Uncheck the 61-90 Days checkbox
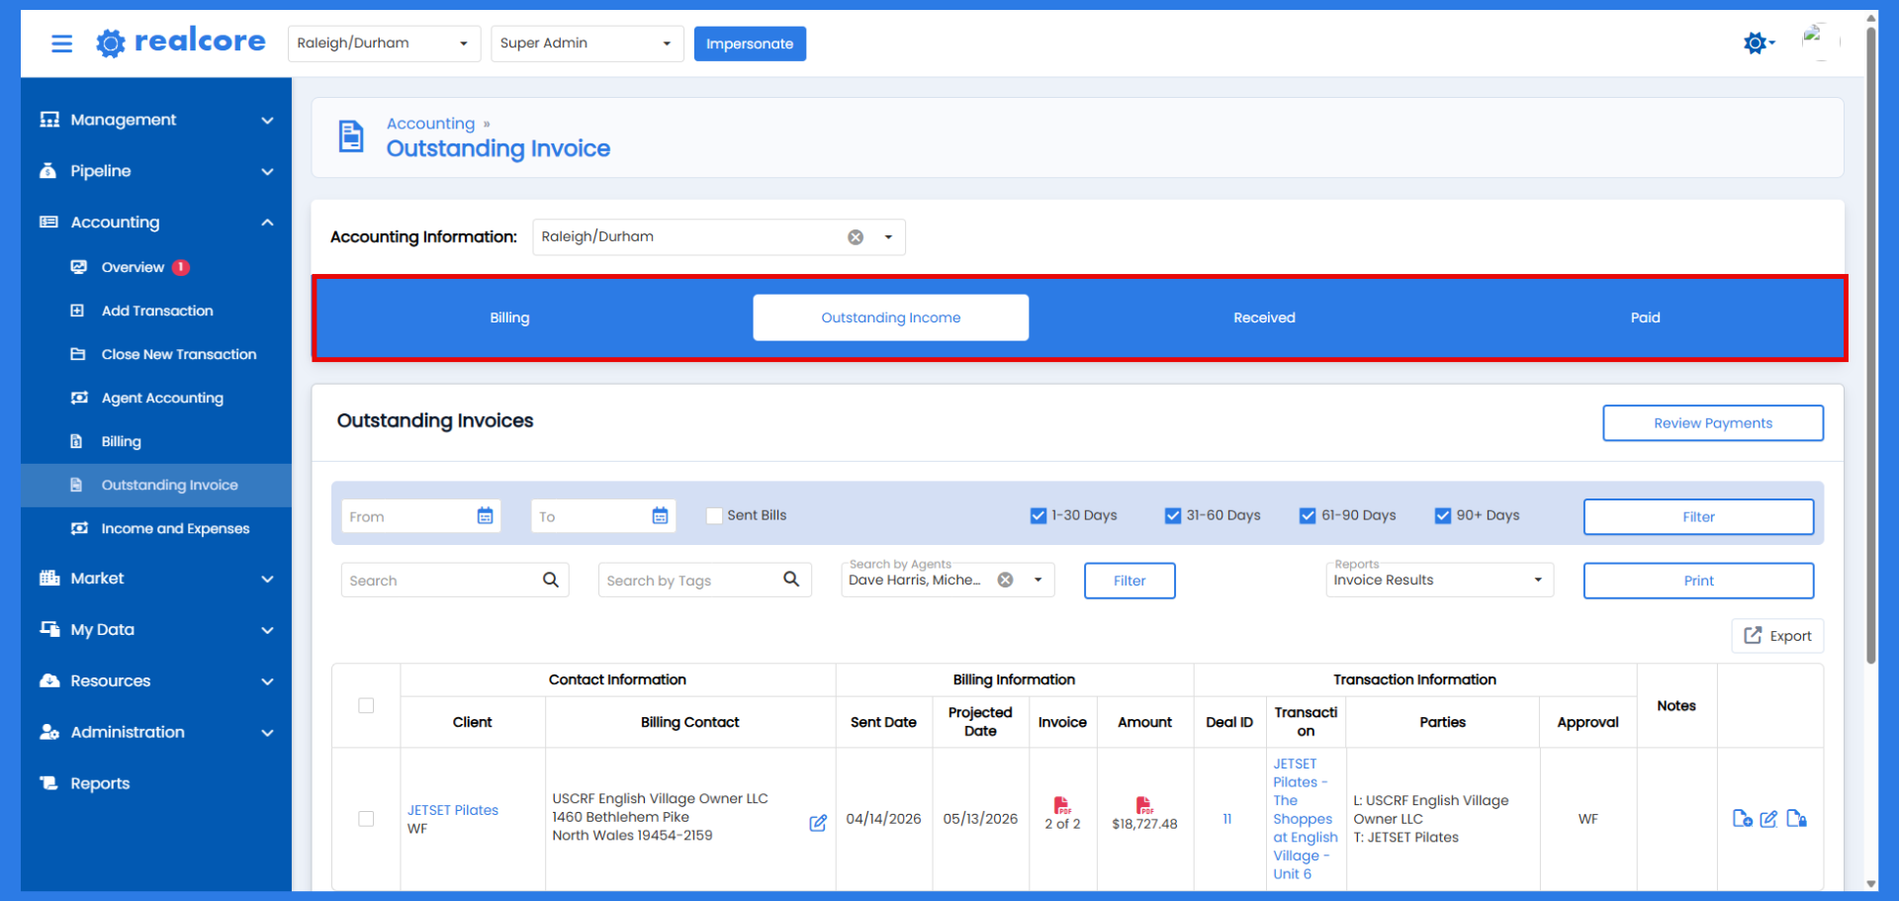Viewport: 1899px width, 901px height. [1308, 515]
